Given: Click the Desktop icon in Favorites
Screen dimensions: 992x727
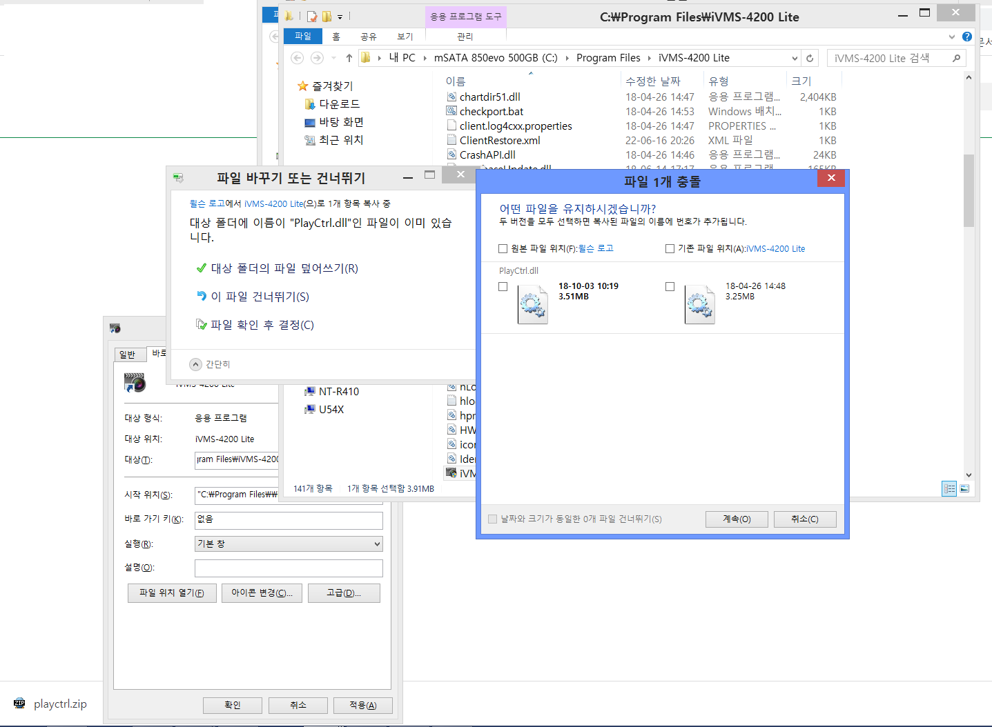Looking at the screenshot, I should pos(310,122).
